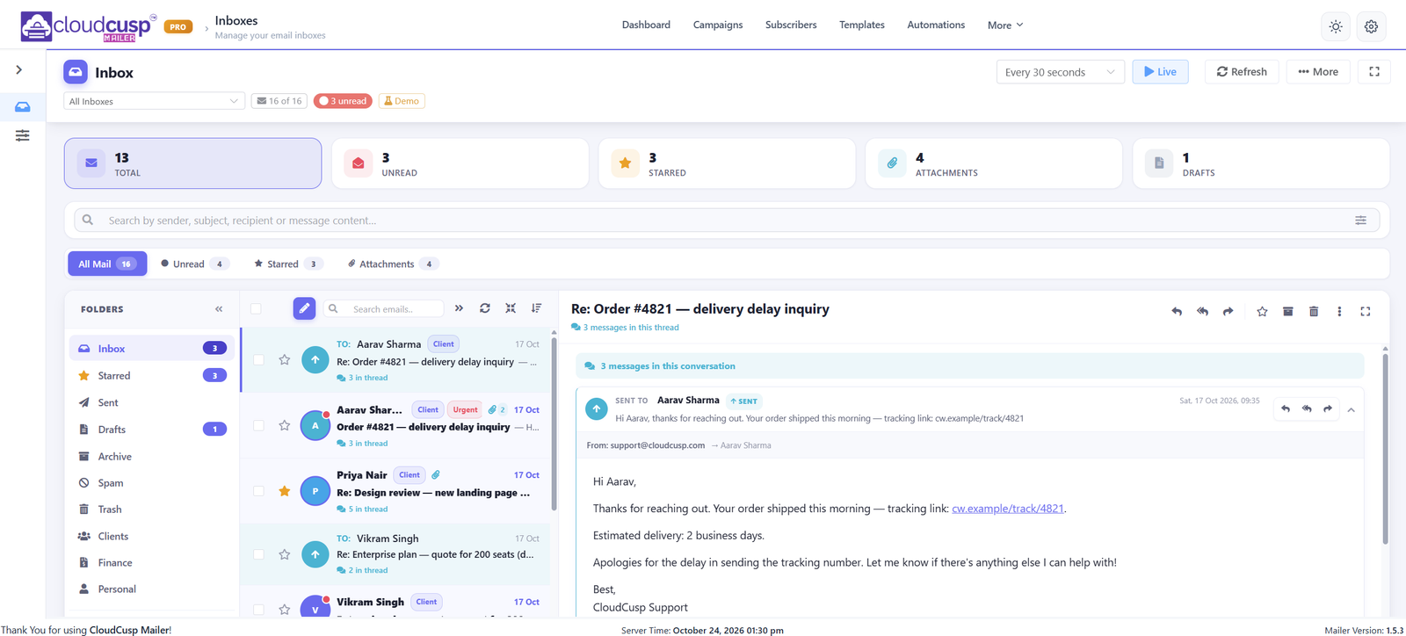Collapse the Folders panel

219,309
